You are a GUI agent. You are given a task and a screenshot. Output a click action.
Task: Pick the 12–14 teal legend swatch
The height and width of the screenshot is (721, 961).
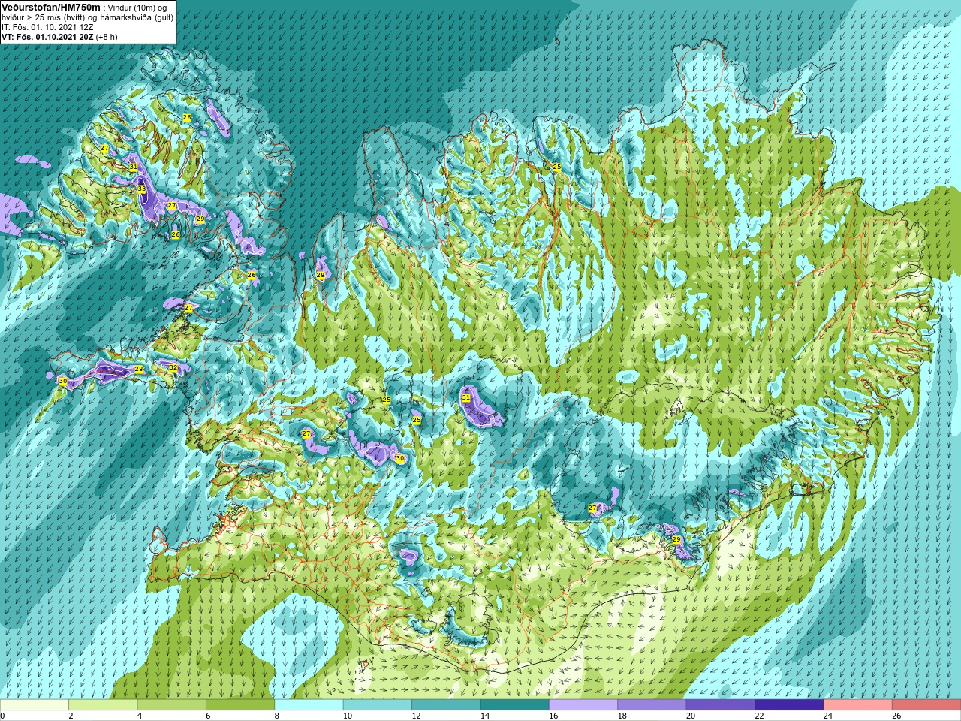tap(446, 705)
